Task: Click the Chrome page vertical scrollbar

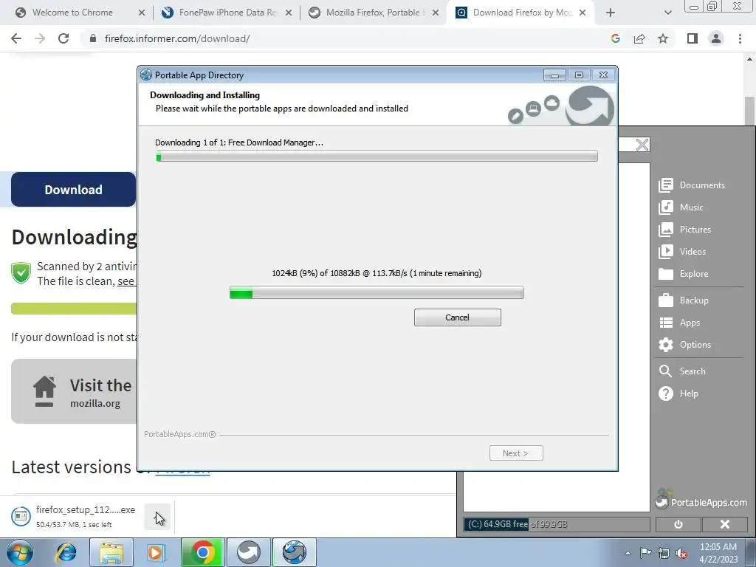Action: pyautogui.click(x=750, y=112)
